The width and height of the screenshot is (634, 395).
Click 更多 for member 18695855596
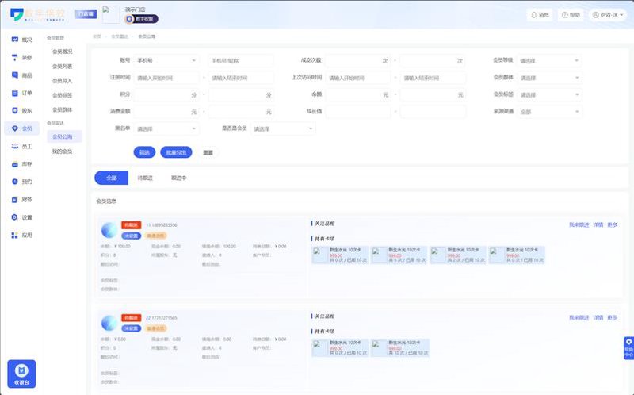(x=612, y=225)
